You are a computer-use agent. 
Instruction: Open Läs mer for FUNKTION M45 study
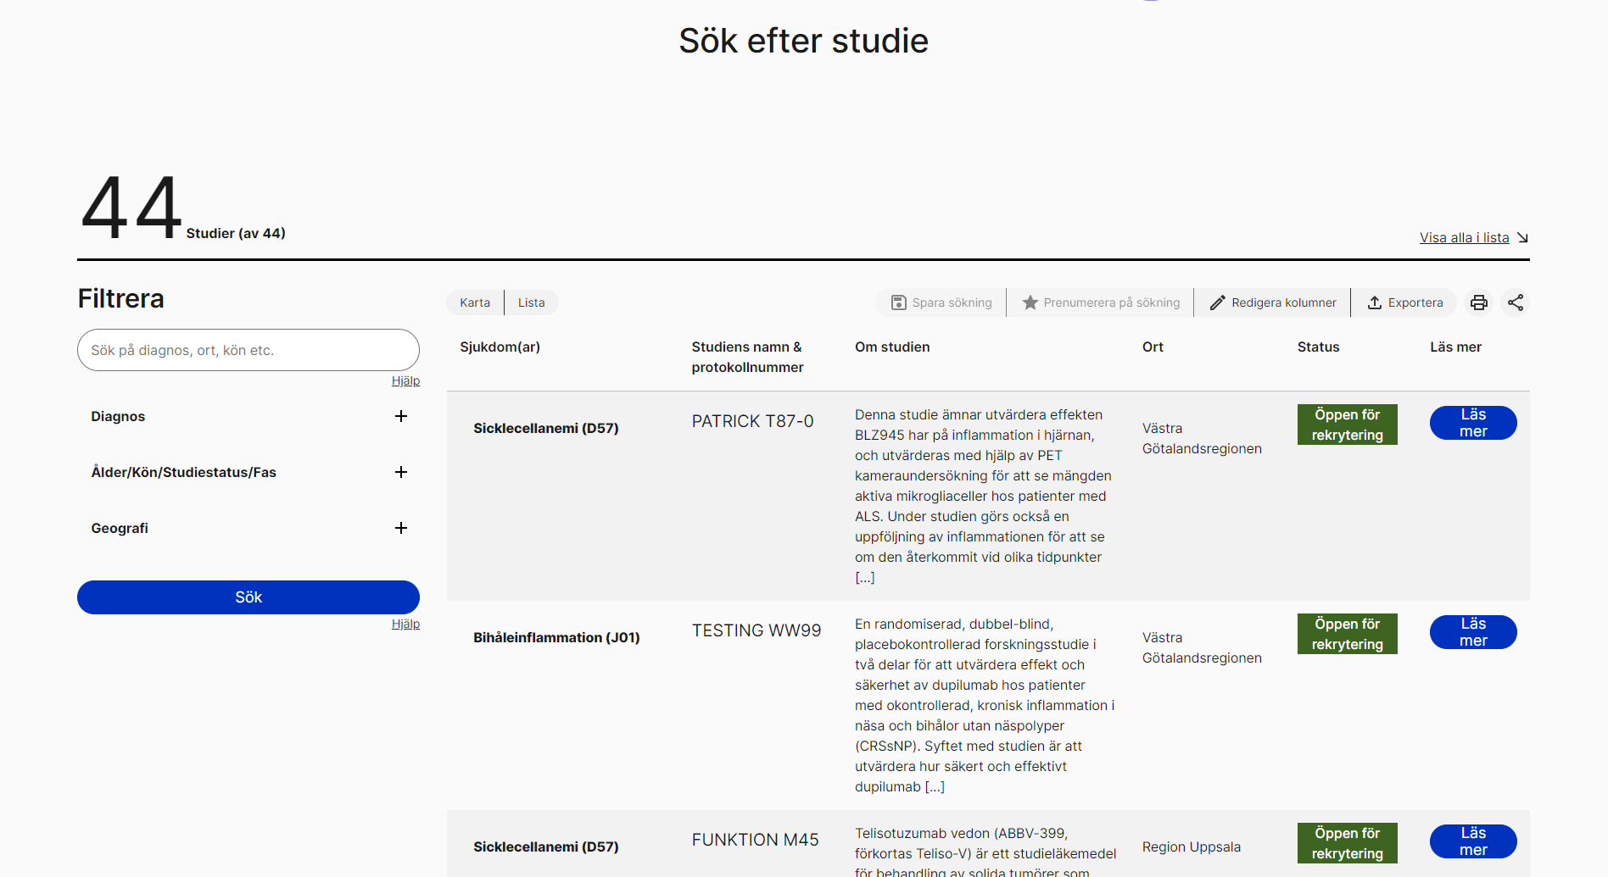(x=1472, y=841)
